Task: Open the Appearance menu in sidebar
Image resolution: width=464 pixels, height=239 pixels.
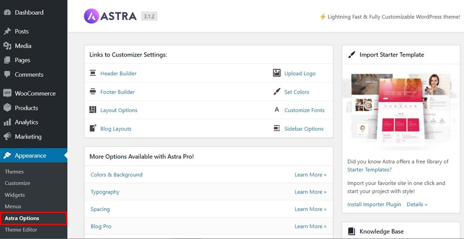Action: (30, 156)
